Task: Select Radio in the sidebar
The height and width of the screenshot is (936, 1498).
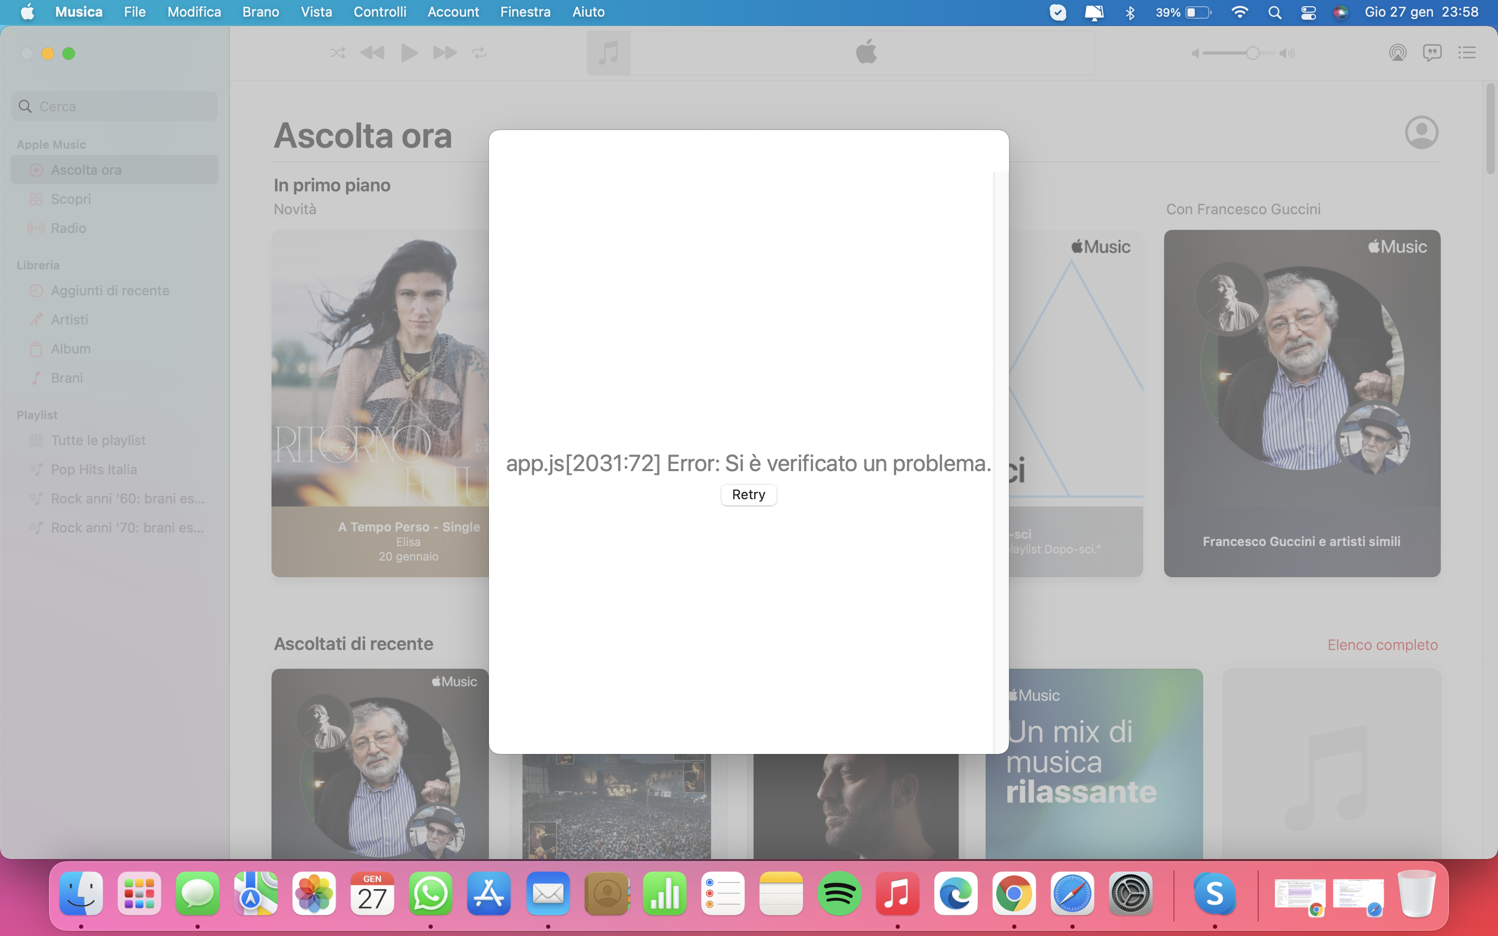Action: (68, 228)
